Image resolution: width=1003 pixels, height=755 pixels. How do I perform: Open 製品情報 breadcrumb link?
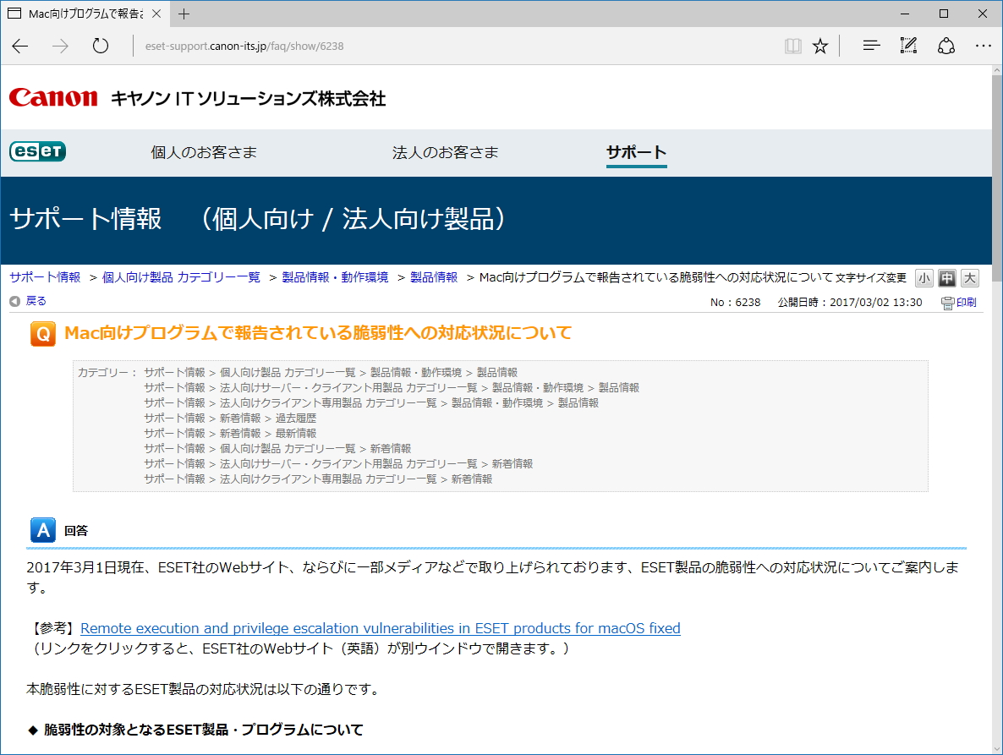[434, 277]
